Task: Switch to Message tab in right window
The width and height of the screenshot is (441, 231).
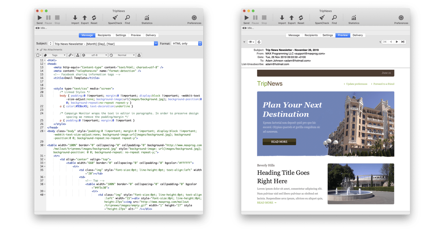Action: tap(294, 35)
